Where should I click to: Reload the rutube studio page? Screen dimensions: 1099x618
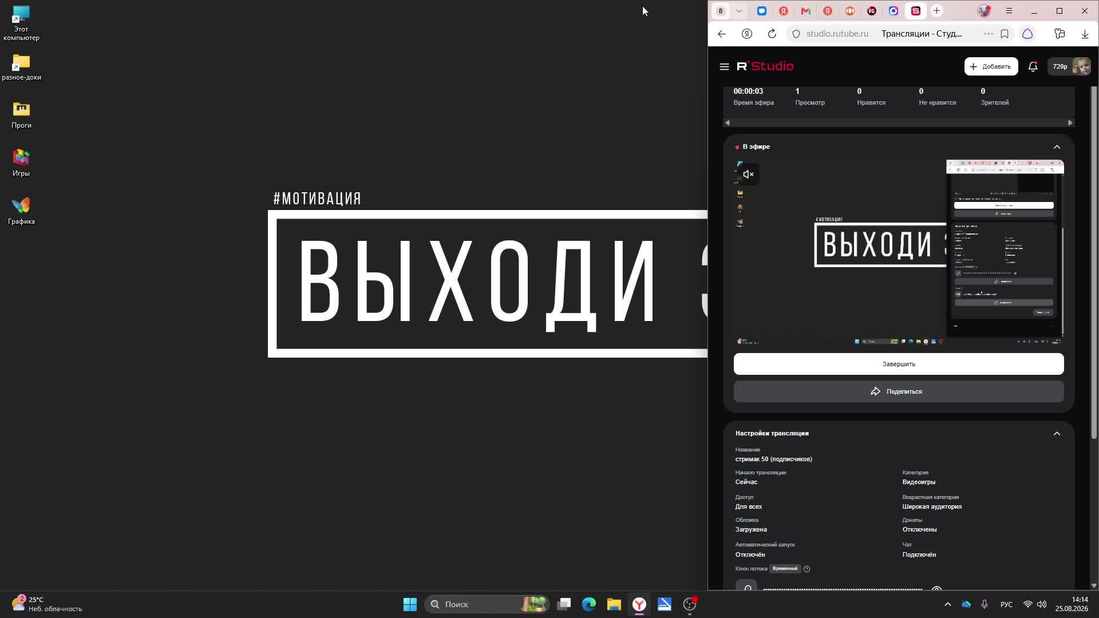(772, 34)
